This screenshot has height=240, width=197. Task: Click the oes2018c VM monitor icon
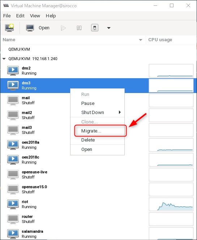click(13, 160)
